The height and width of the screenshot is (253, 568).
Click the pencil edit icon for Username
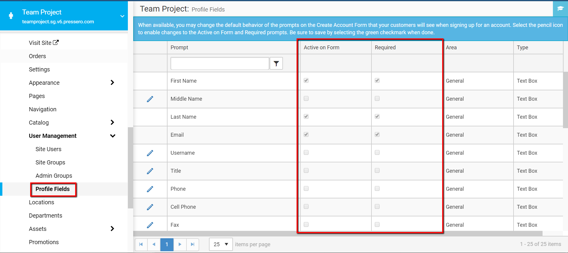(x=150, y=153)
